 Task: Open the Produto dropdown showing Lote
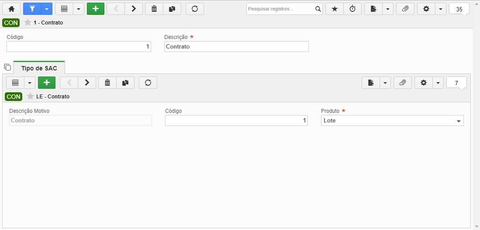tap(392, 121)
